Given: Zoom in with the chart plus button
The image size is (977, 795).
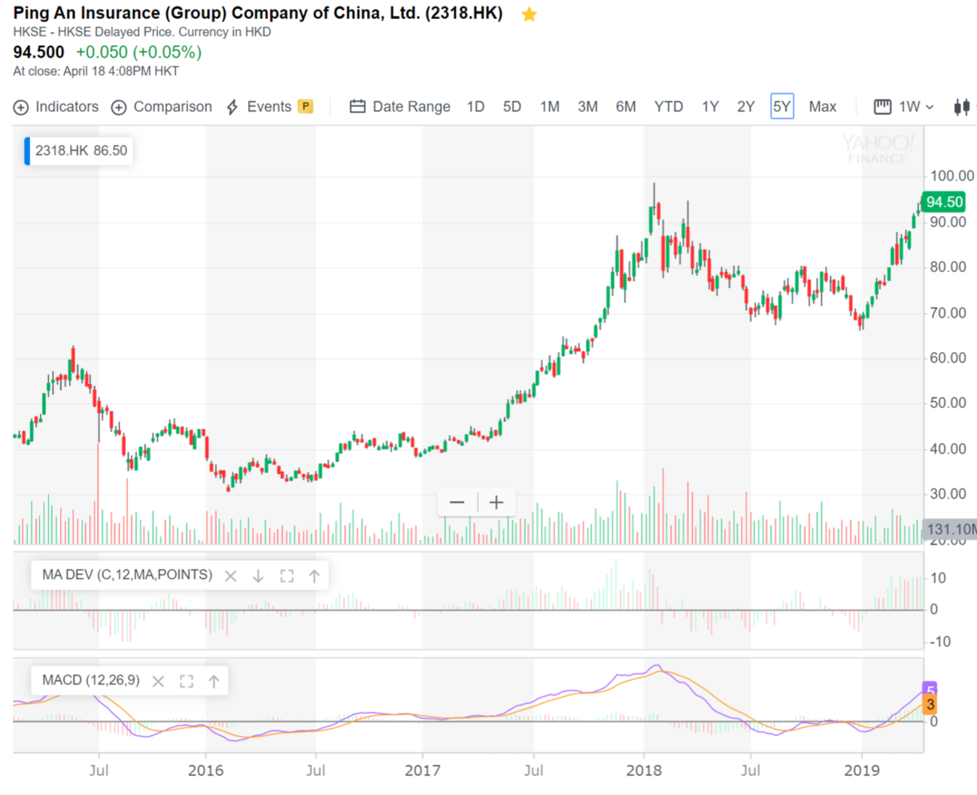Looking at the screenshot, I should click(x=496, y=502).
